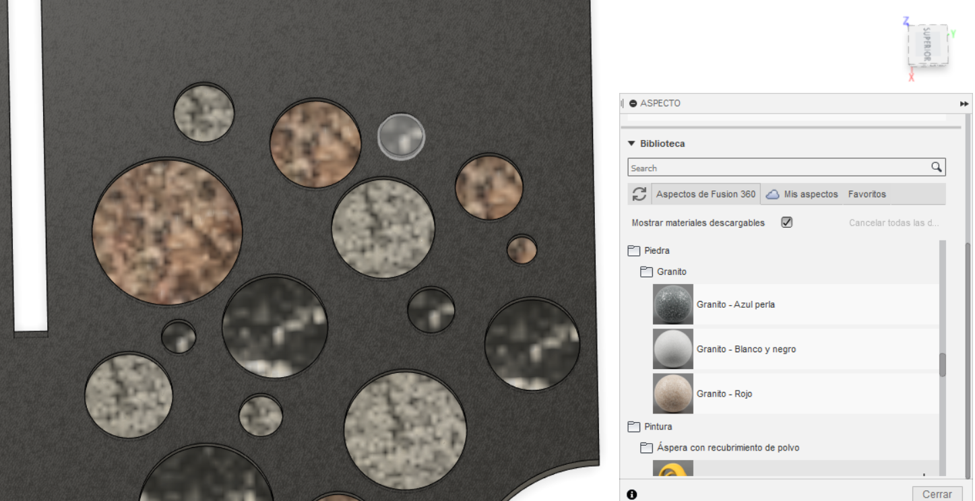Screen dimensions: 975x501
Task: Click the Biblioteca heading text
Action: pyautogui.click(x=662, y=143)
